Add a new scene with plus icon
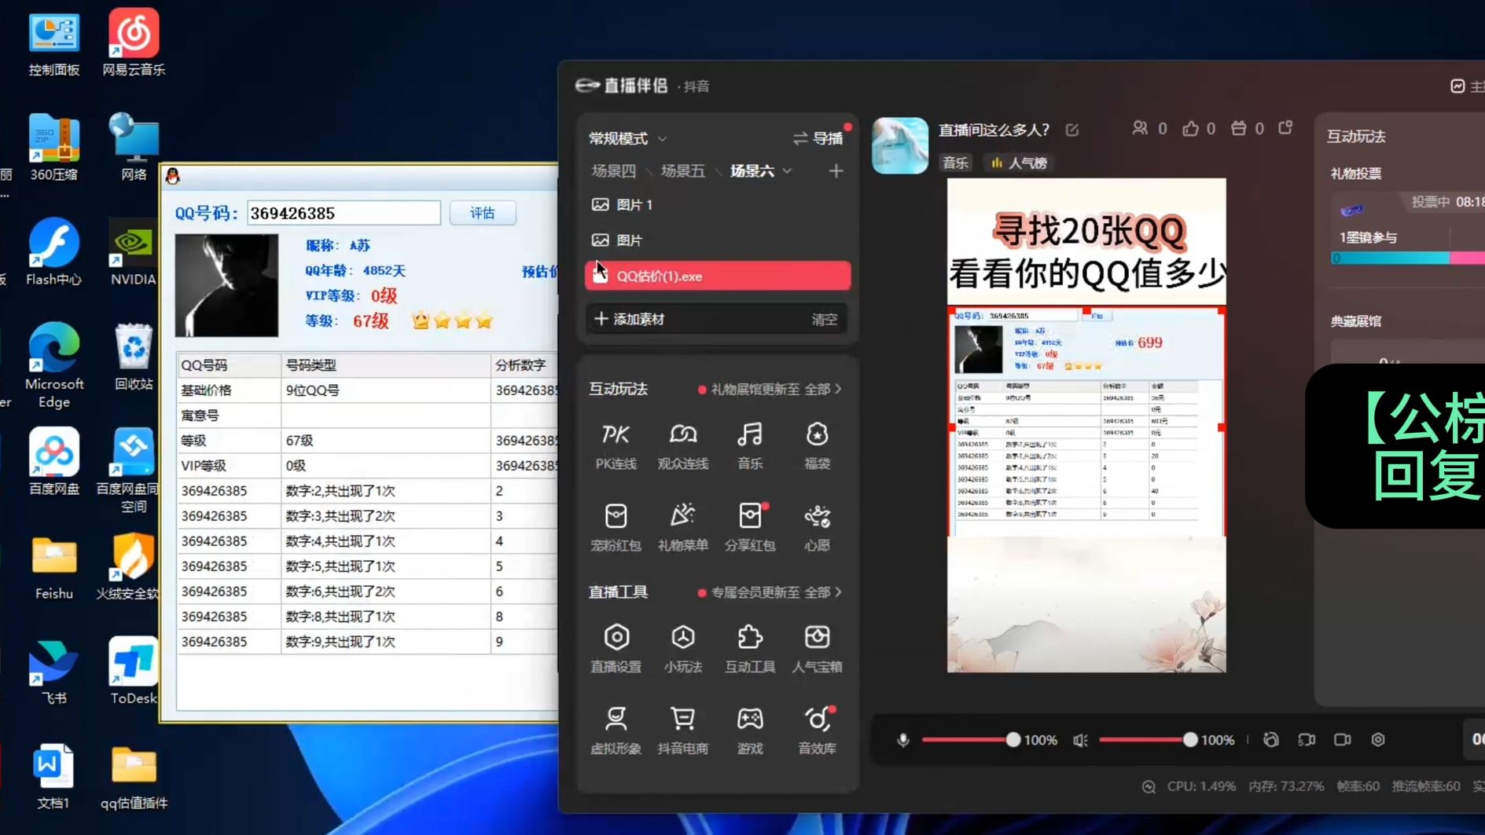 pyautogui.click(x=836, y=170)
